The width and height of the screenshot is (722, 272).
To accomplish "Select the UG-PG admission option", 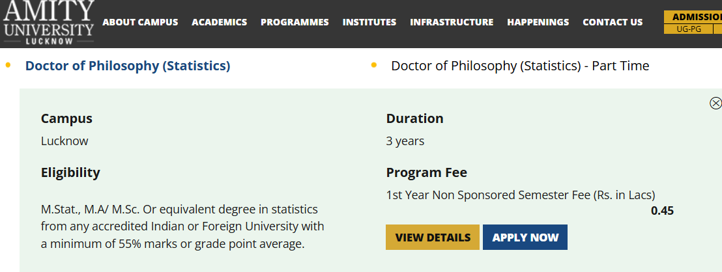I will pyautogui.click(x=688, y=29).
